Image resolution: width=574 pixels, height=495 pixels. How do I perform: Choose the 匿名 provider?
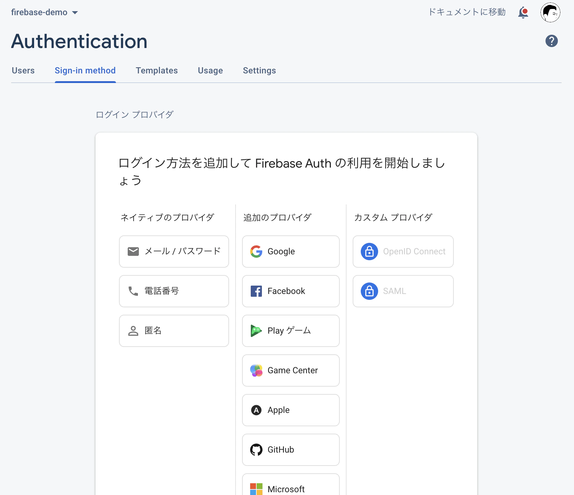click(x=174, y=331)
